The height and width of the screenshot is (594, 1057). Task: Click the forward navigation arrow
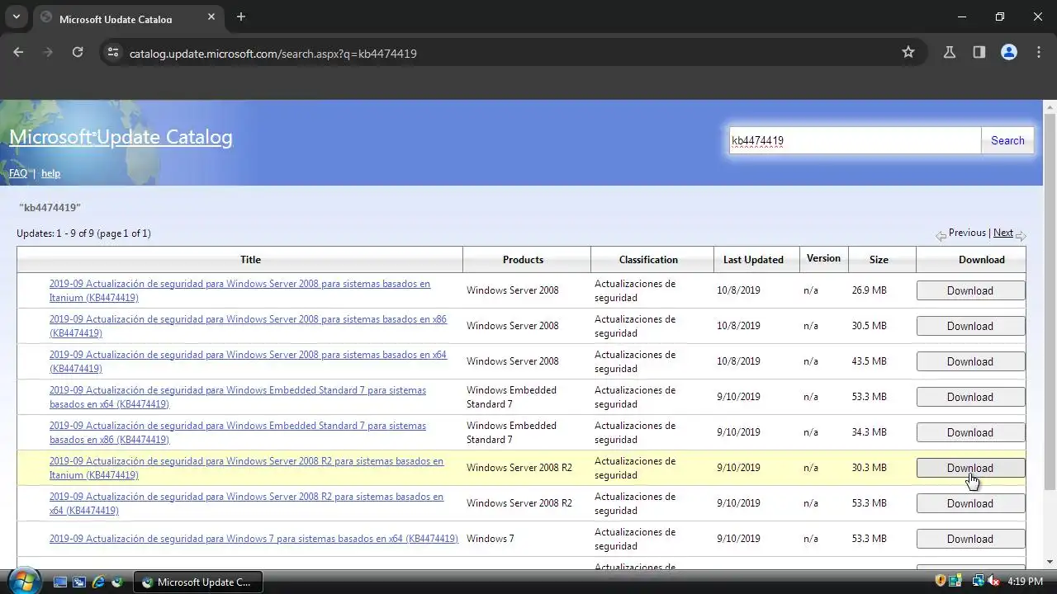pos(48,52)
